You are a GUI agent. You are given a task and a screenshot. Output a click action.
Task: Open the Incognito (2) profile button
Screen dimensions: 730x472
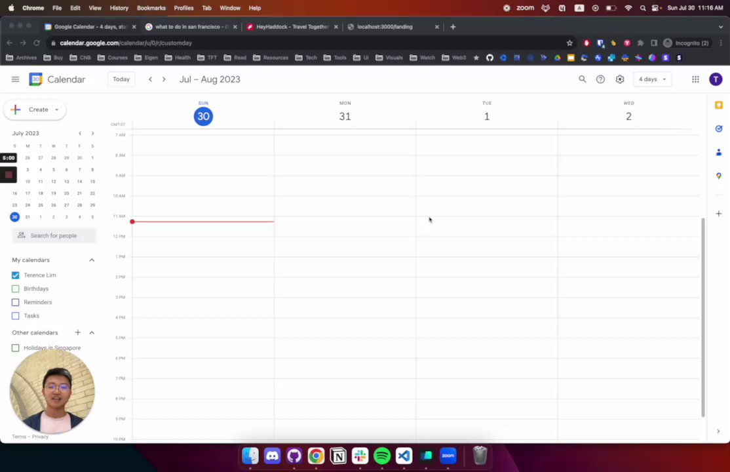pos(686,43)
